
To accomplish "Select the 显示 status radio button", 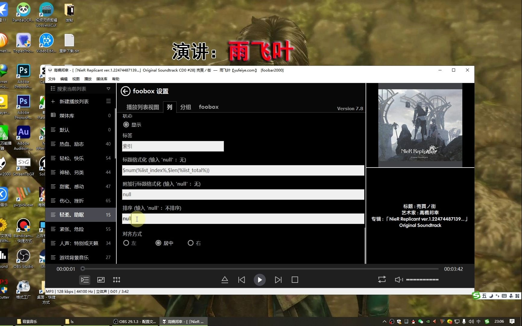I will [126, 125].
